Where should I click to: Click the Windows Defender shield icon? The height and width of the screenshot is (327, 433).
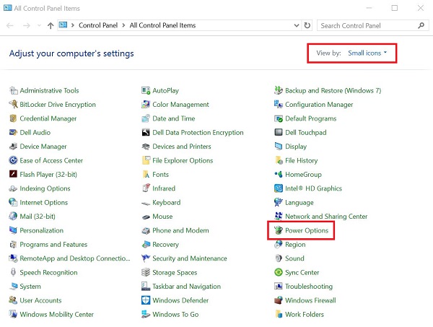146,301
